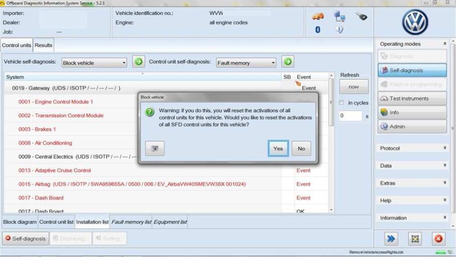Click the Info books icon
Viewport: 456px width, 257px height.
(384, 112)
